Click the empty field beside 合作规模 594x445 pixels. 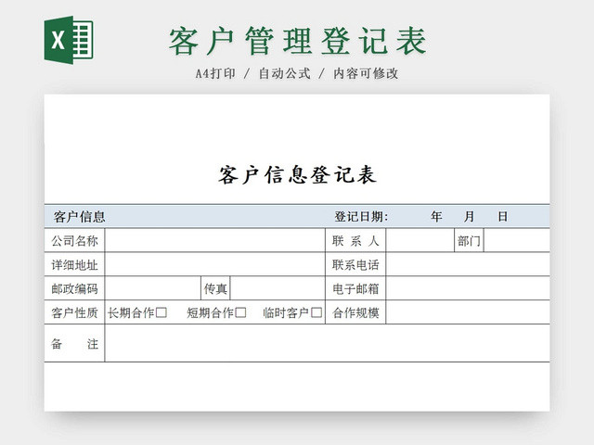click(x=468, y=312)
